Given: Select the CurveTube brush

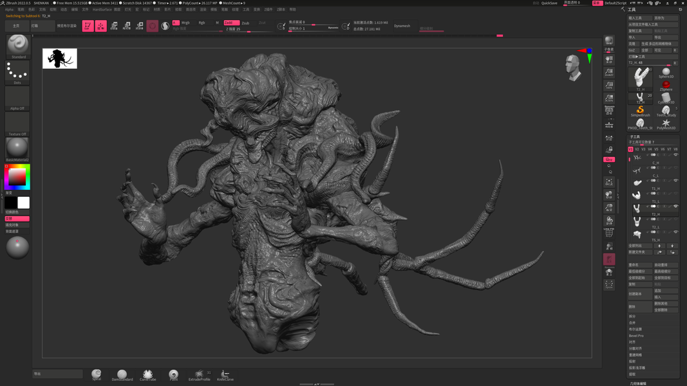Looking at the screenshot, I should click(147, 374).
